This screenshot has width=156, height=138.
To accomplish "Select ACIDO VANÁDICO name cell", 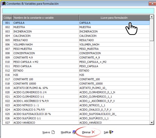I will pyautogui.click(x=46, y=122).
